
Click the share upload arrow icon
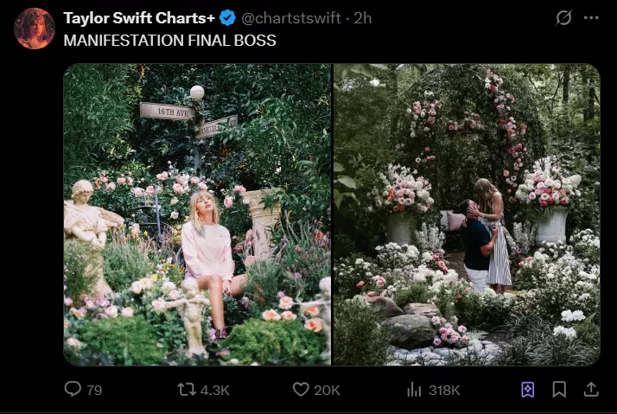pyautogui.click(x=591, y=390)
